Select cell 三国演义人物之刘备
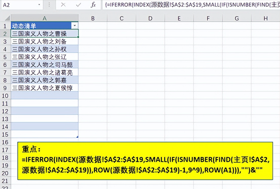The width and height of the screenshot is (280, 189). 45,42
